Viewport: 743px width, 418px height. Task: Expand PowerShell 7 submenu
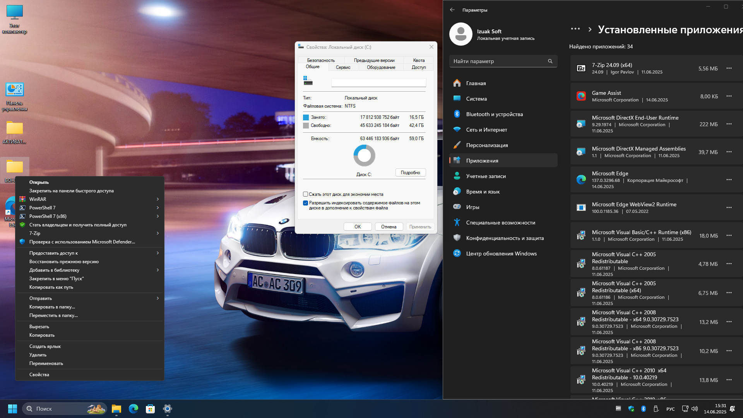pos(158,208)
